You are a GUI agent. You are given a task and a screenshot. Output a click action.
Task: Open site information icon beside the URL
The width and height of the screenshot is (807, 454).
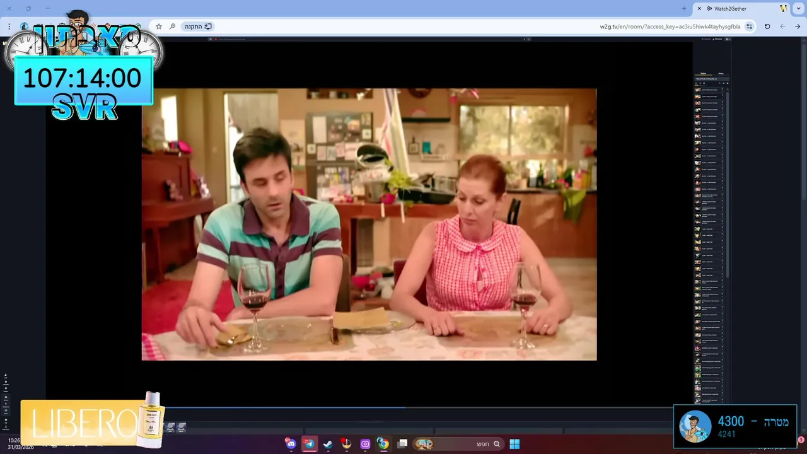coord(749,26)
